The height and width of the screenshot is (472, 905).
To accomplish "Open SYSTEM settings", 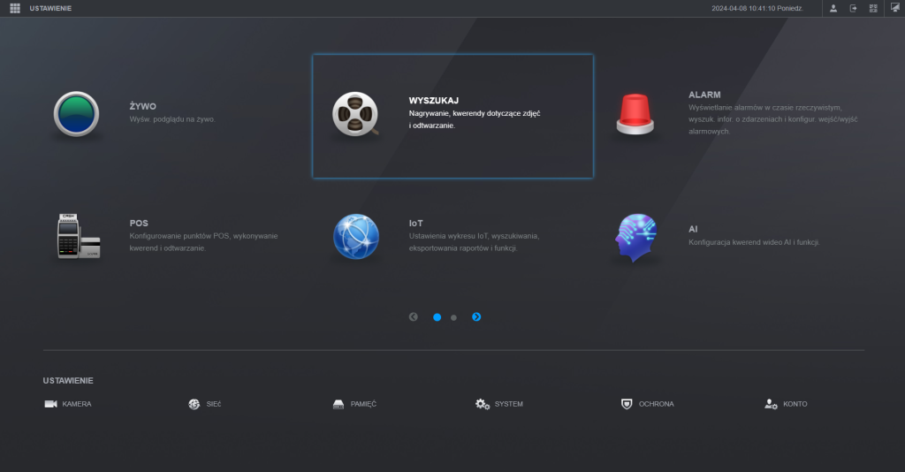I will [x=499, y=404].
